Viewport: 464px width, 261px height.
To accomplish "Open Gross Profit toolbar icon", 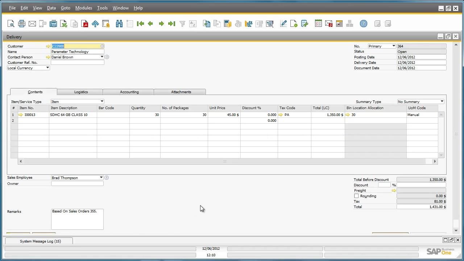I will pos(249,24).
